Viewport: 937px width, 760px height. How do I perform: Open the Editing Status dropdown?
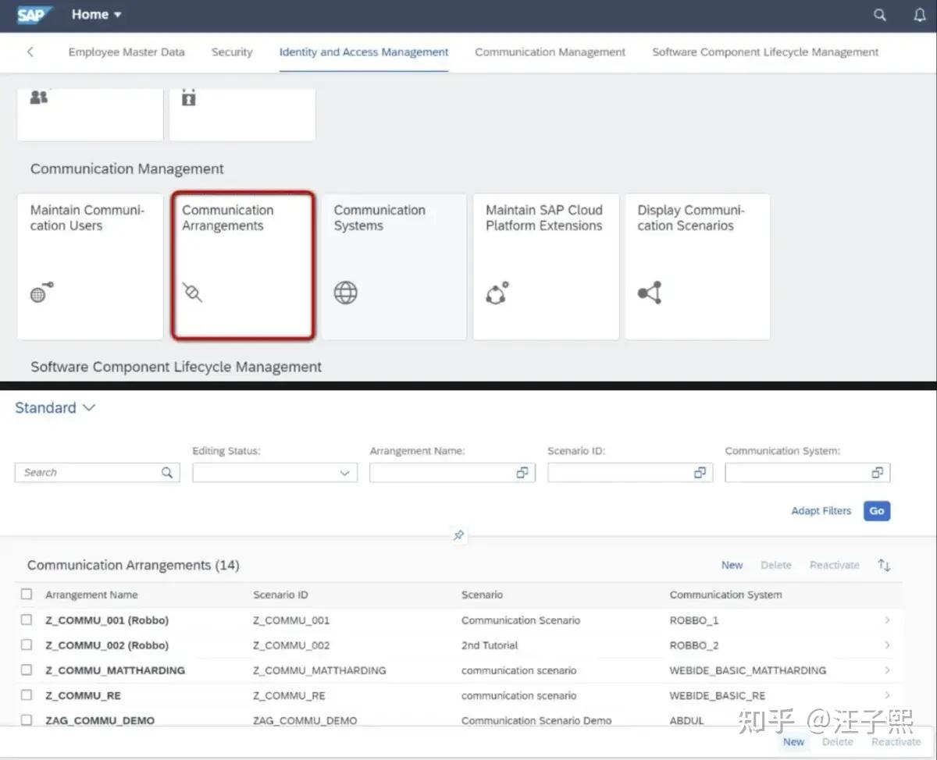tap(275, 473)
